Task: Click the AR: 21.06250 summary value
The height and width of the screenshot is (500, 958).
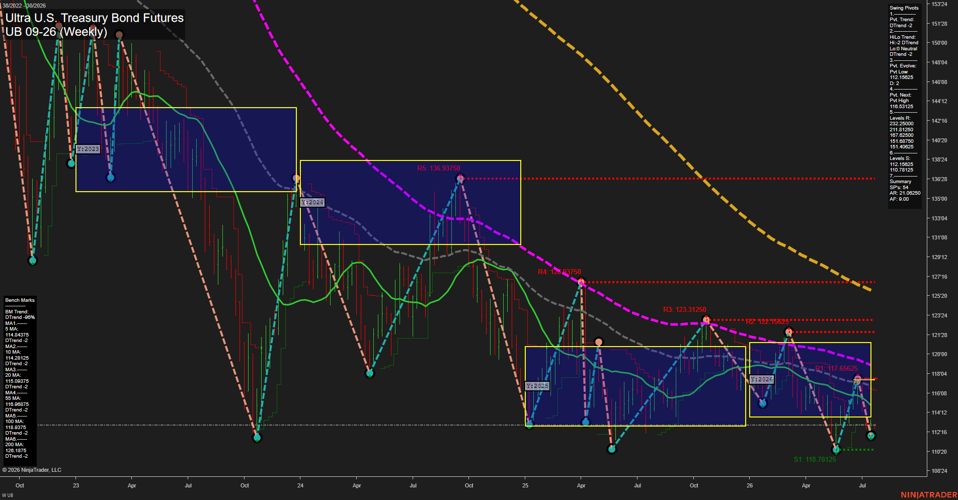Action: pyautogui.click(x=905, y=193)
